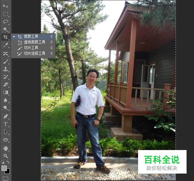Viewport: 194px width, 181px height.
Task: Swap foreground and background colors
Action: point(8,162)
